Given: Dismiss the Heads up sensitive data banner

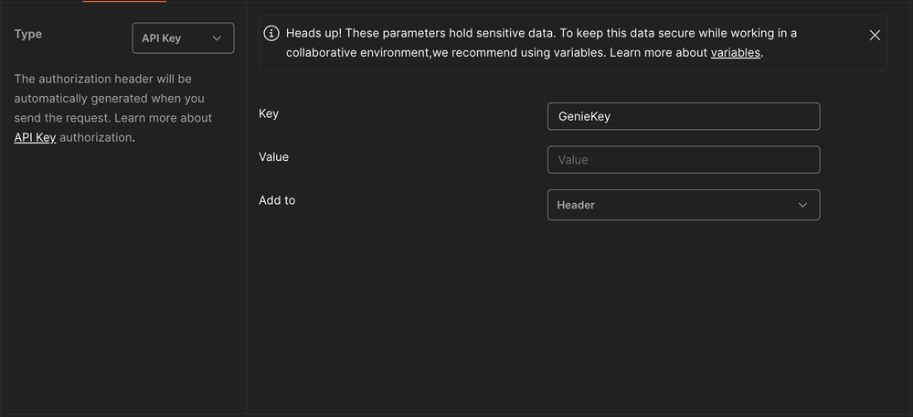Looking at the screenshot, I should (x=875, y=35).
